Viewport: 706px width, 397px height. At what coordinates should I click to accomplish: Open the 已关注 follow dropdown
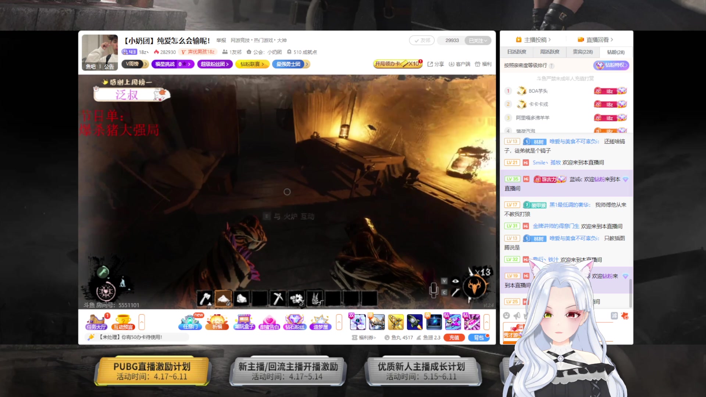pos(478,40)
